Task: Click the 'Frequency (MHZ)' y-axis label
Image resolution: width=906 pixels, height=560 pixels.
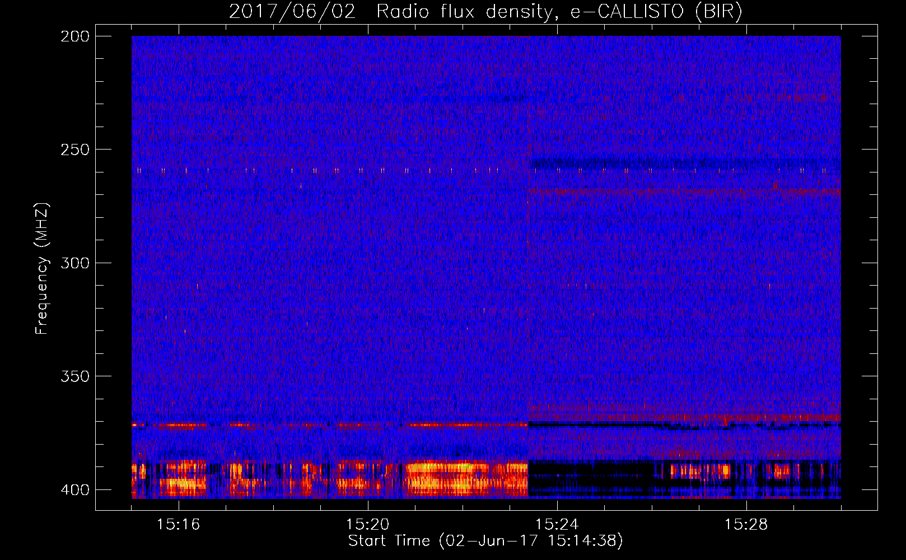Action: (42, 268)
